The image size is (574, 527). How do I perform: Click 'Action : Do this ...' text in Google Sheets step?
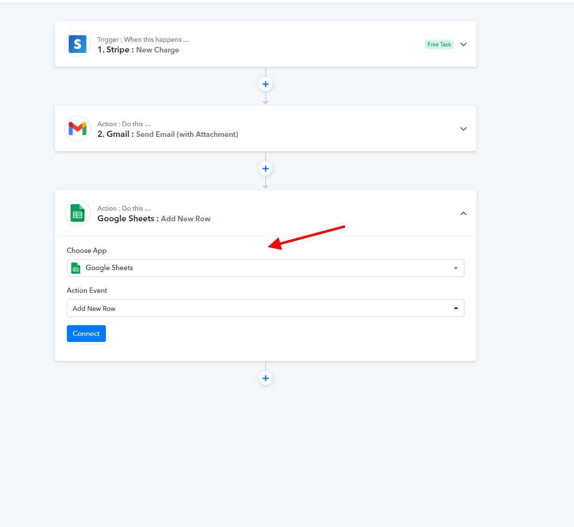[124, 208]
